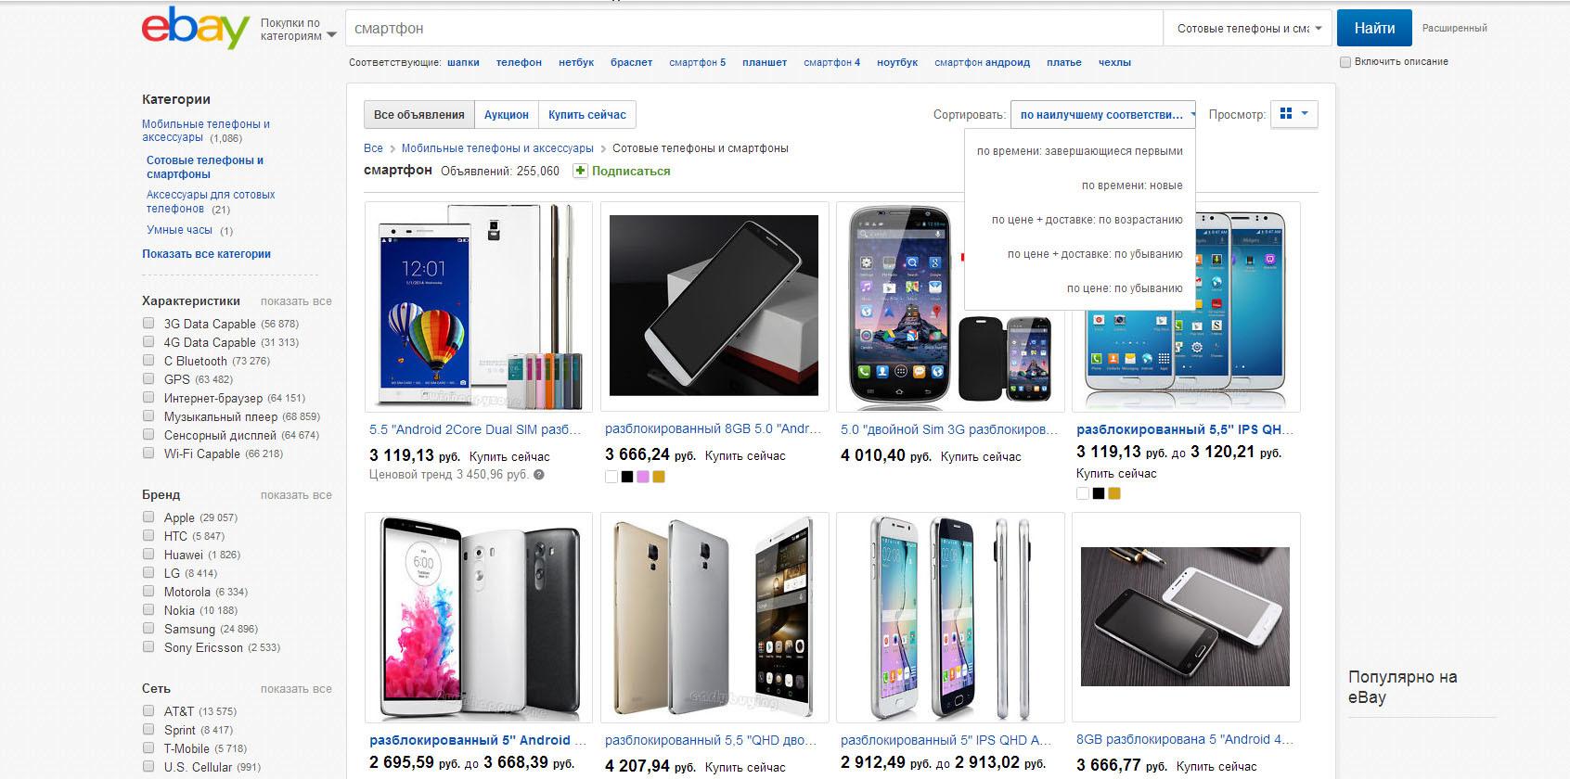Click the white LG phones product thumbnail
Screen dimensions: 1570x779
[x=479, y=618]
